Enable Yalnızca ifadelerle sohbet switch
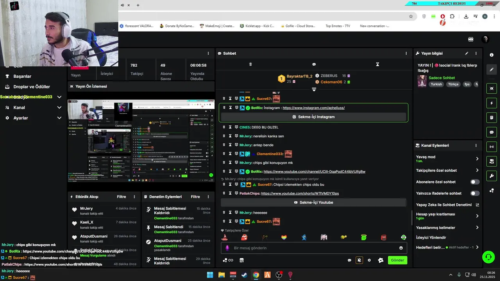 click(475, 193)
